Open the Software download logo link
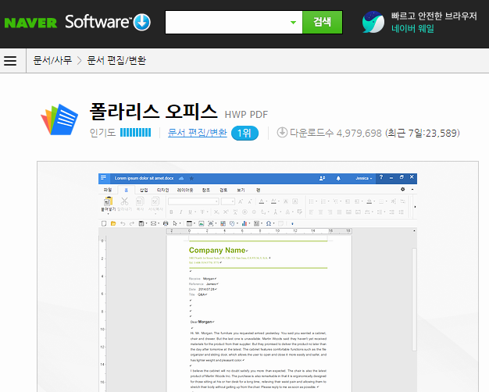Viewport: 489px width, 392px height. pos(108,22)
